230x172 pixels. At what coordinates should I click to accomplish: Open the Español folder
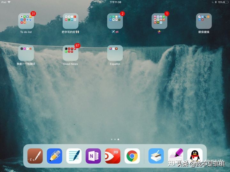(115, 53)
